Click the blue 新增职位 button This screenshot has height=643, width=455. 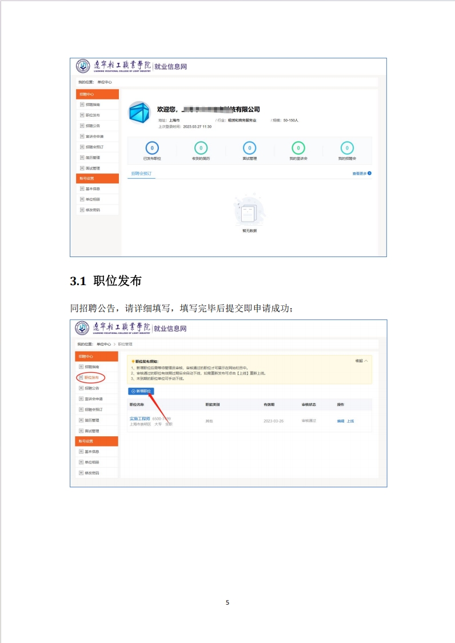[141, 391]
